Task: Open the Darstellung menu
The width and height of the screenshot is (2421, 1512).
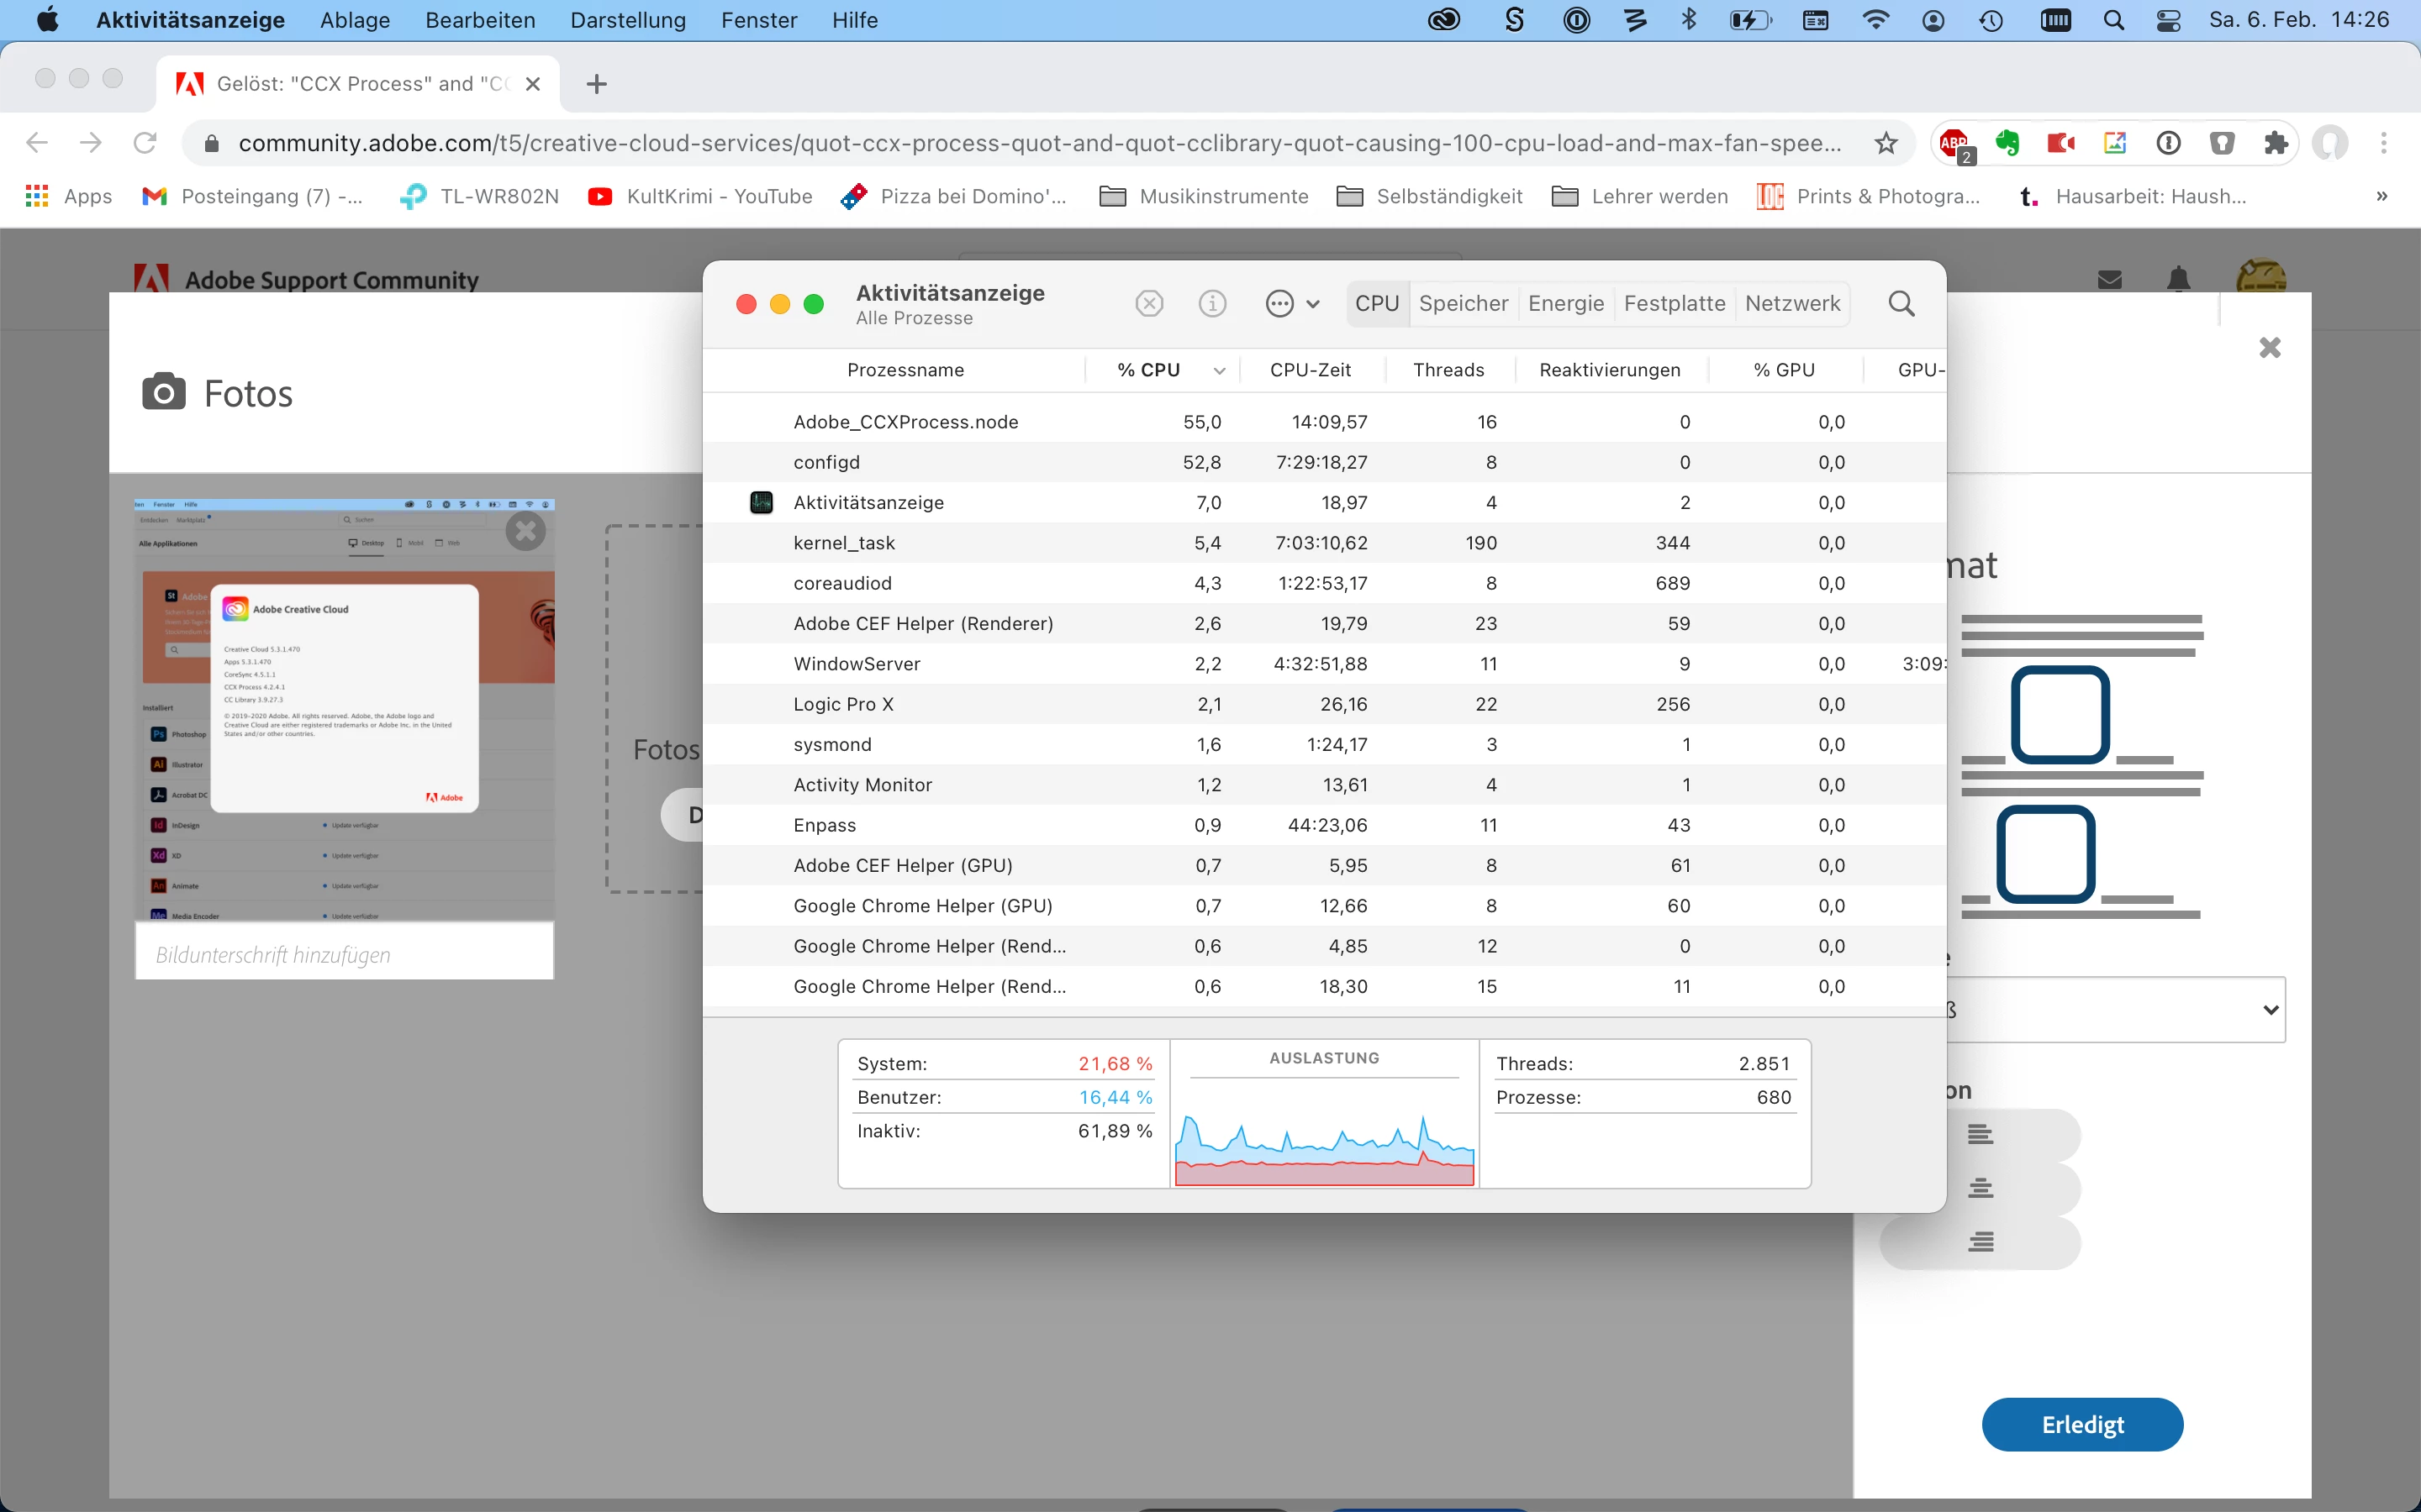Action: point(627,20)
